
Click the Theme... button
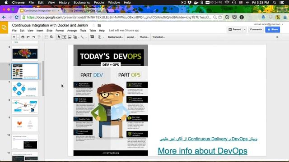144,37
